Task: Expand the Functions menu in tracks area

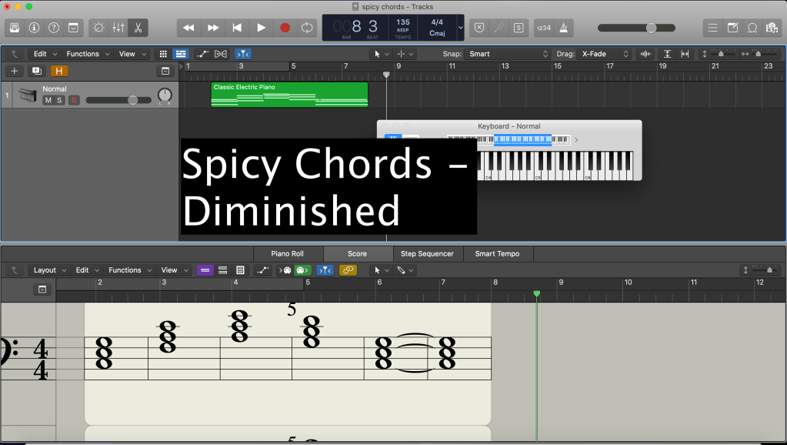Action: tap(87, 54)
